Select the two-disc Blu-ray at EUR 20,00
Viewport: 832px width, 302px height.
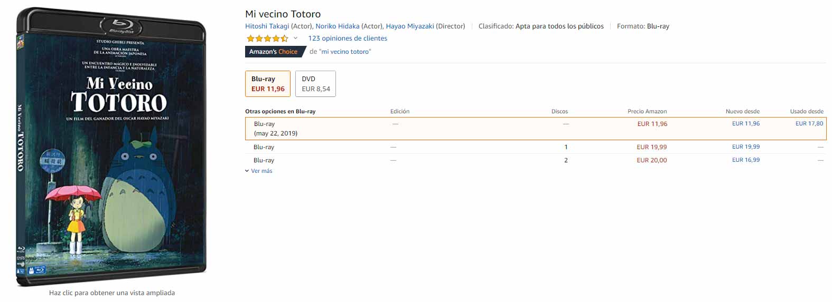651,160
